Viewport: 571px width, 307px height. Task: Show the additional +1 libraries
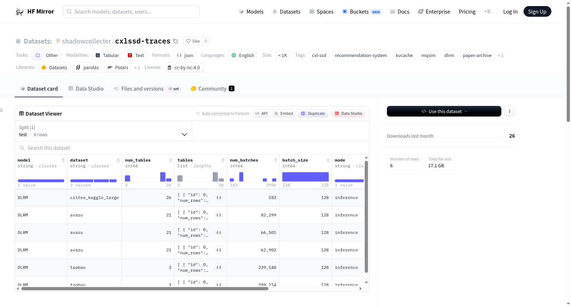137,67
